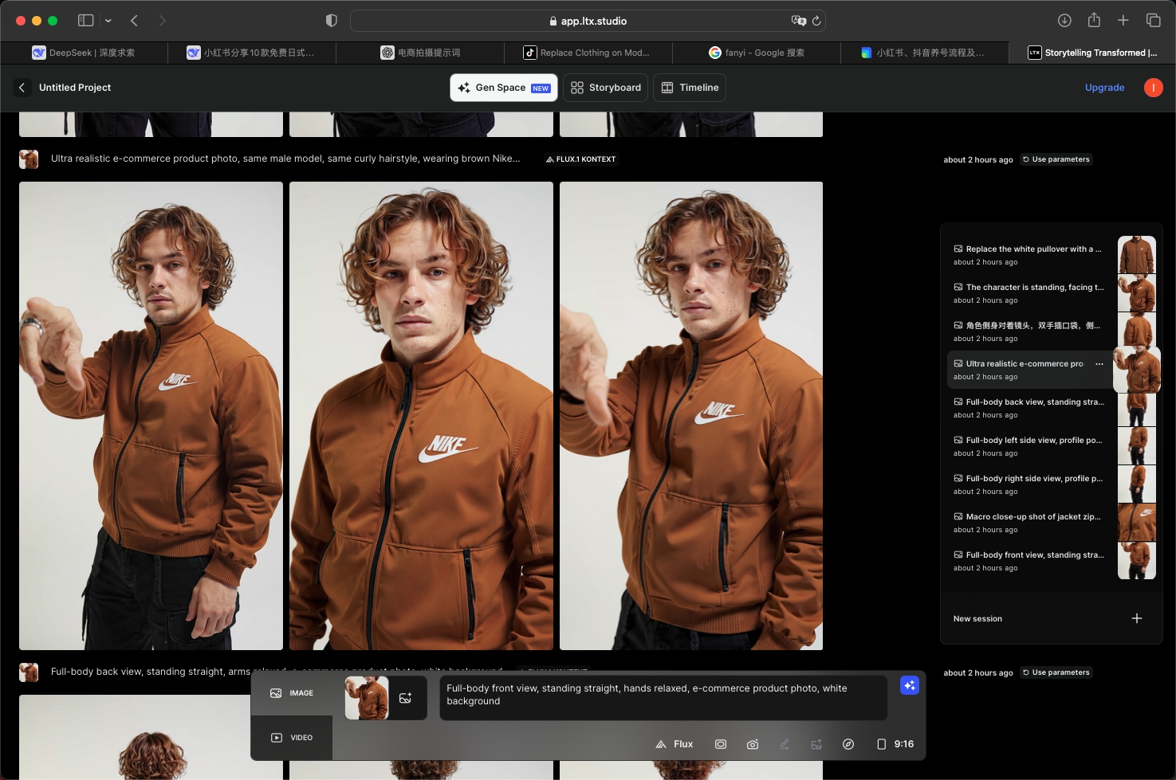Click the reference image thumbnail in prompt bar

(367, 698)
